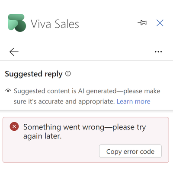This screenshot has width=173, height=170.
Task: Go back with the left arrow
Action: point(14,52)
